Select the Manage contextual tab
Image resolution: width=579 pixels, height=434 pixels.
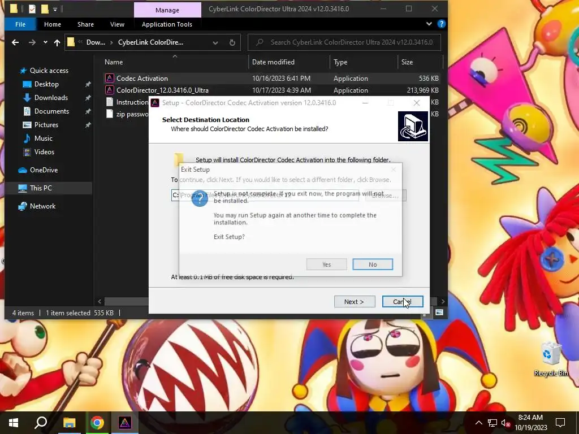click(x=167, y=10)
